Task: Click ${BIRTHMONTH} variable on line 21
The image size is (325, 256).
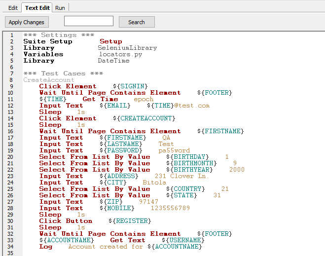Action: pos(191,163)
